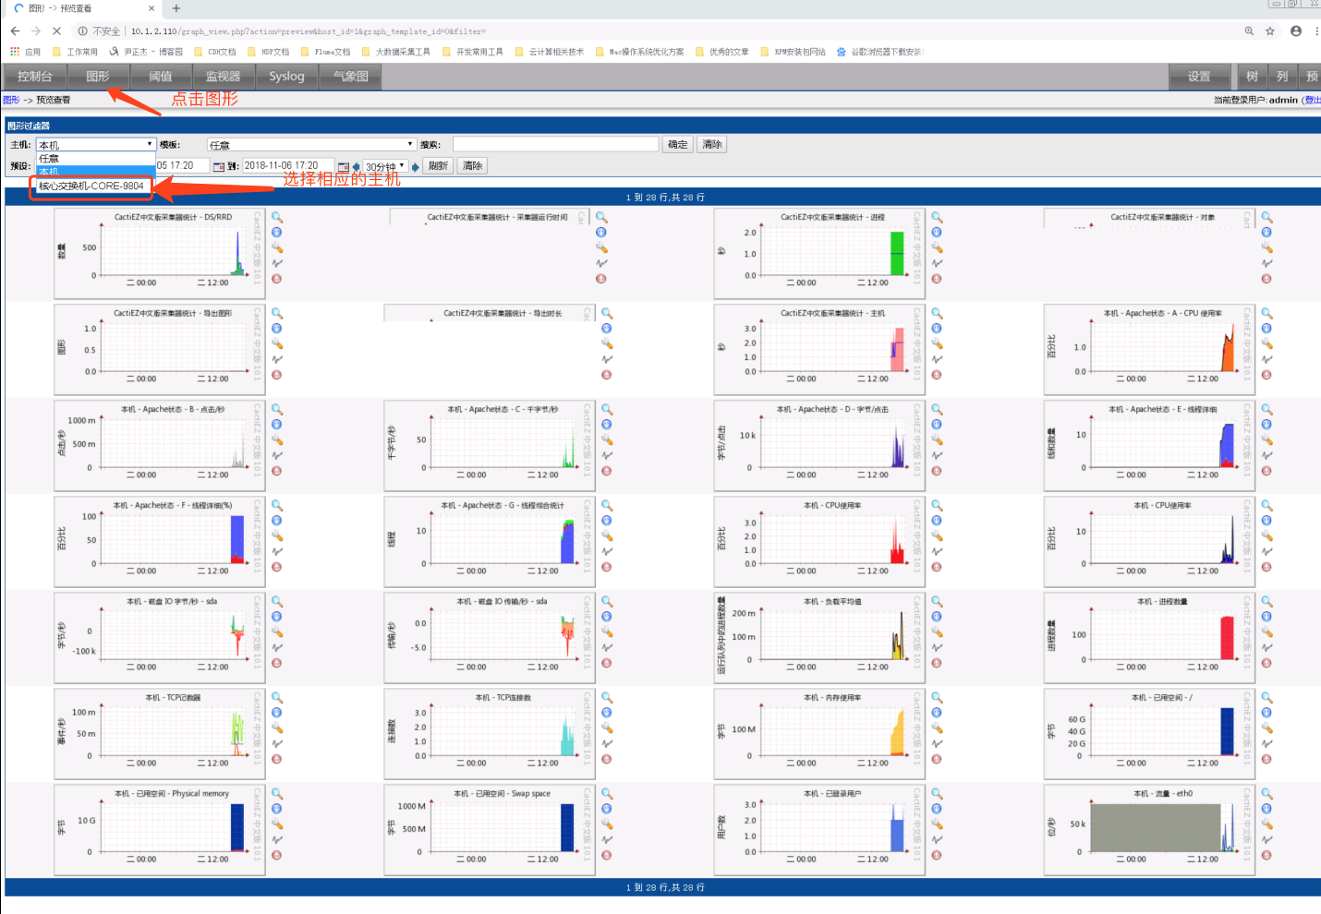Export CSV for the DS/RRD graph
Screen dimensions: 1321x914
tap(276, 233)
